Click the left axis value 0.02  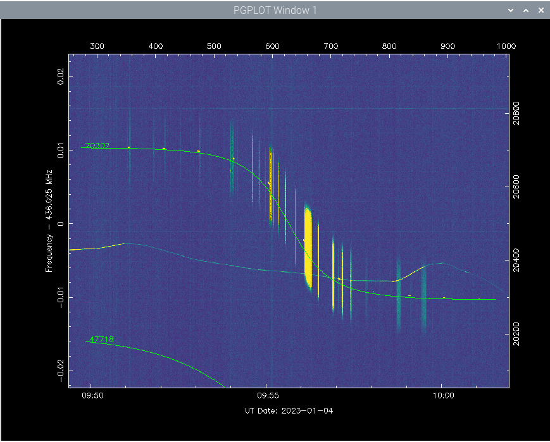coord(60,77)
